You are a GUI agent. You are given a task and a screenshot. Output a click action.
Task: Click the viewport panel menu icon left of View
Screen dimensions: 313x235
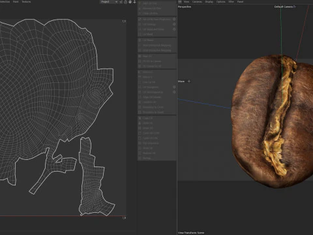coord(180,2)
